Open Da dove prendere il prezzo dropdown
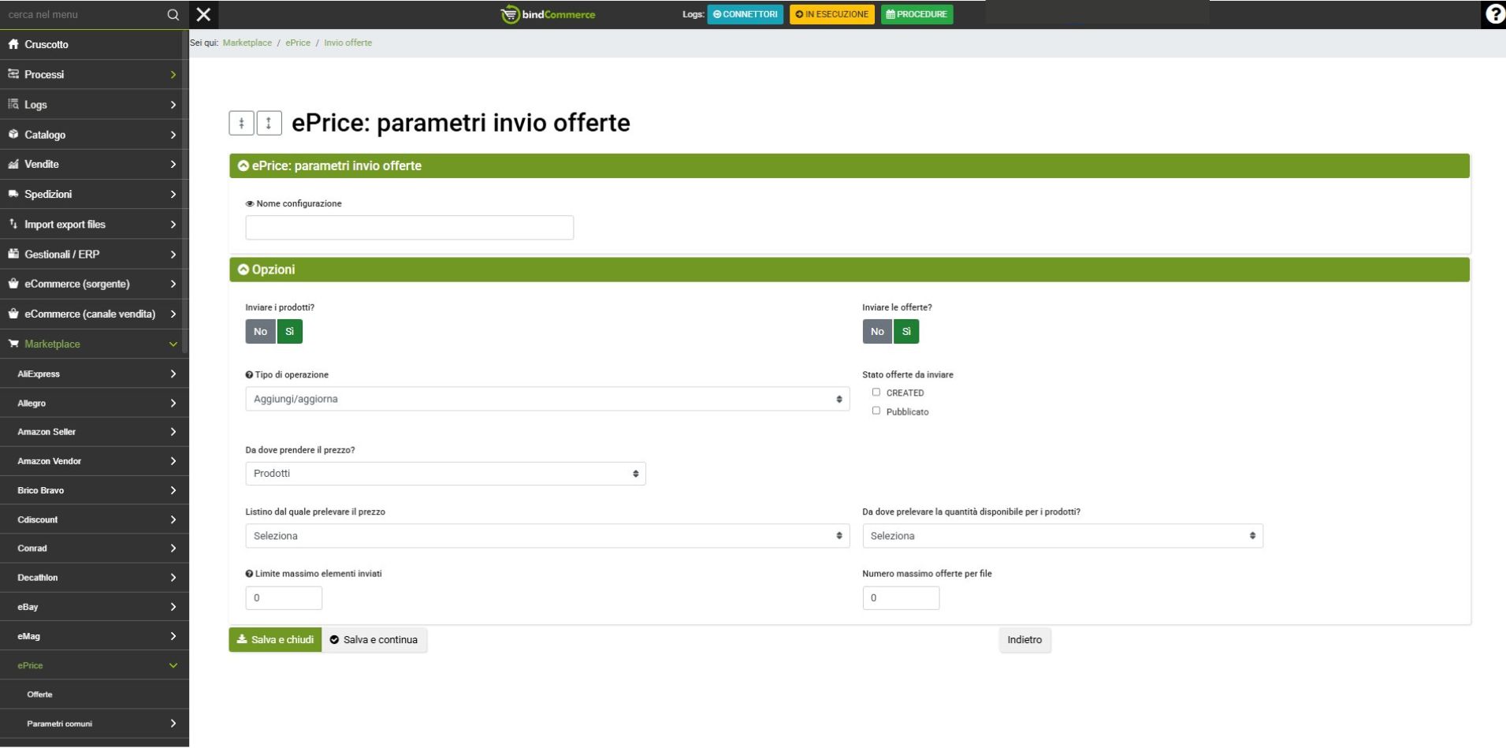1506x748 pixels. (445, 474)
